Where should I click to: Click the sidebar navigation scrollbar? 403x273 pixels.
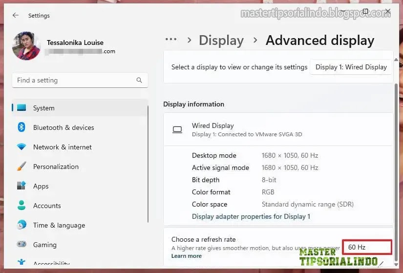(148, 164)
